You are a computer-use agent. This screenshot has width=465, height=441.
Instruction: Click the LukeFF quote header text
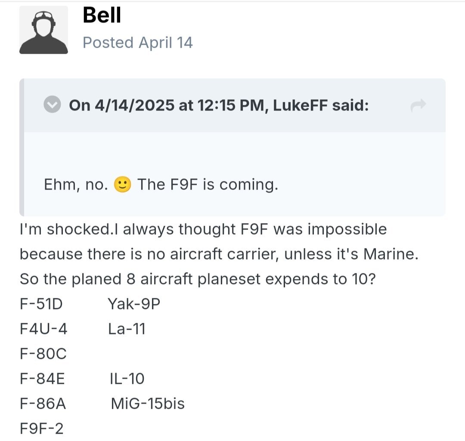[x=219, y=105]
